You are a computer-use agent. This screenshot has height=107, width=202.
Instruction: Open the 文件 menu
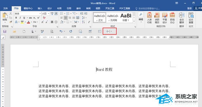tap(5, 8)
